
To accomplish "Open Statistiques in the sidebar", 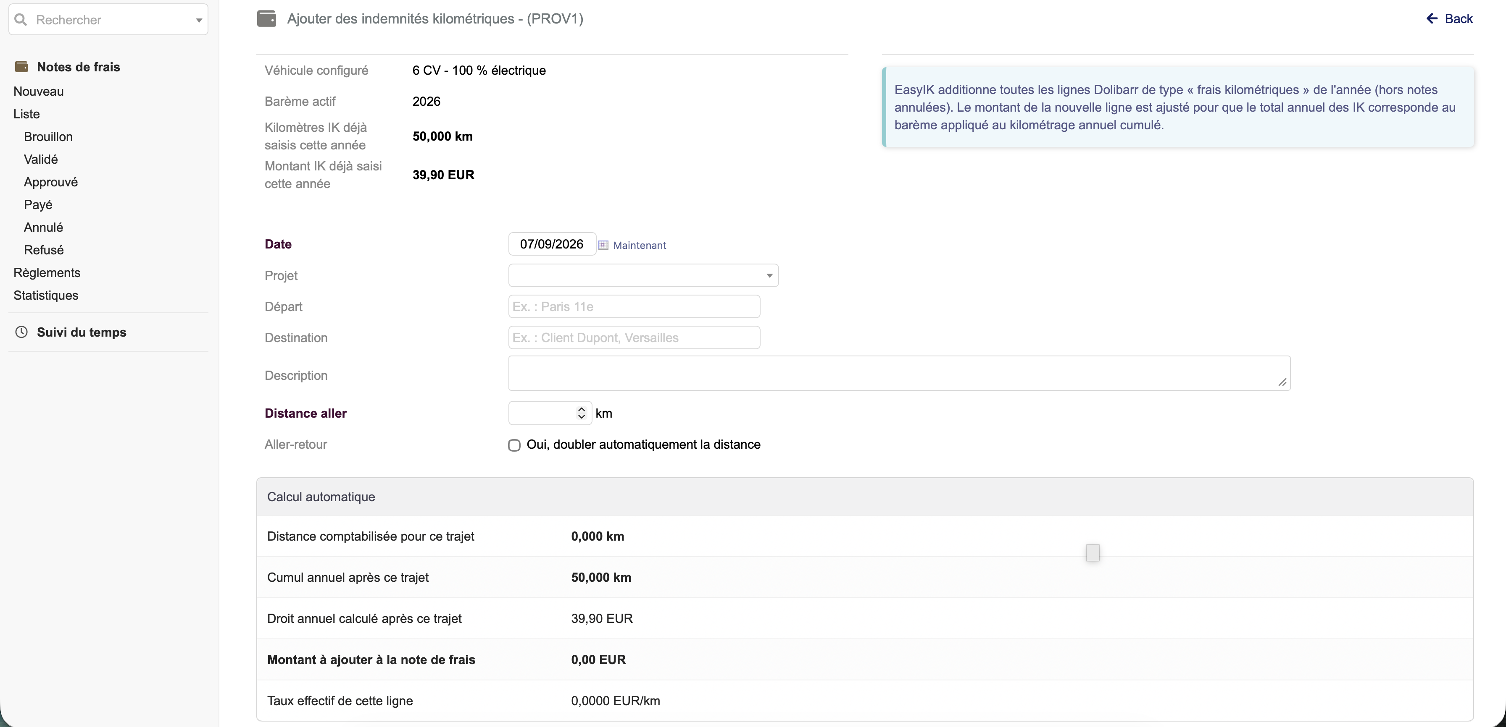I will 46,296.
